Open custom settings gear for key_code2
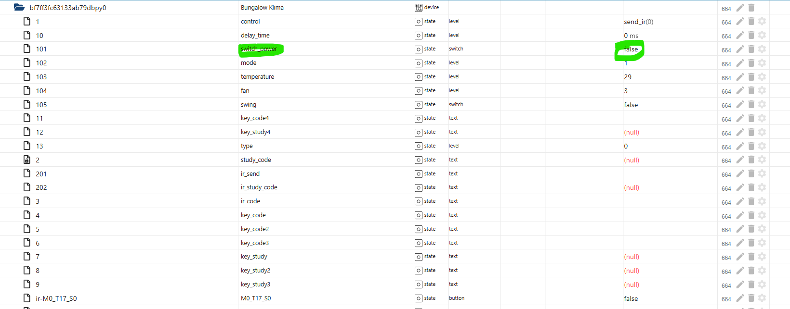The width and height of the screenshot is (790, 309). 762,229
